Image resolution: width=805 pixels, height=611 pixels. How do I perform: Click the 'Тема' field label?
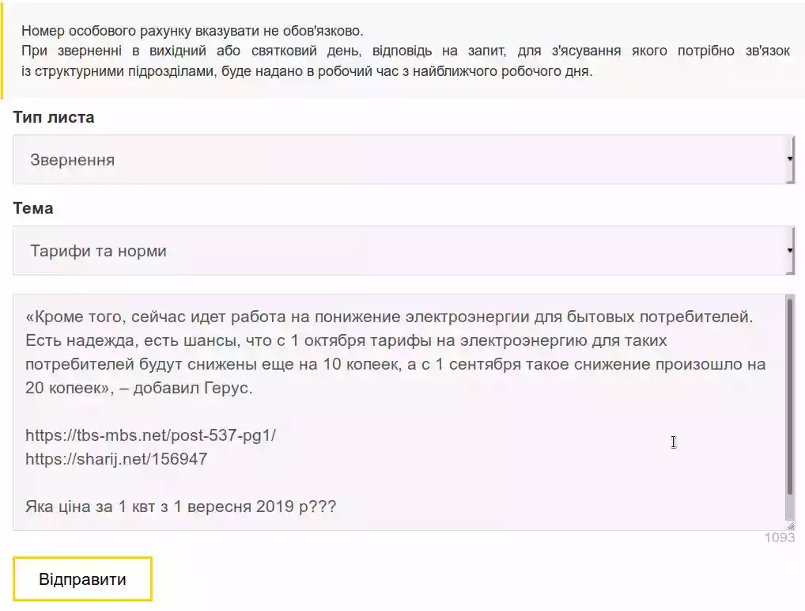[x=33, y=208]
